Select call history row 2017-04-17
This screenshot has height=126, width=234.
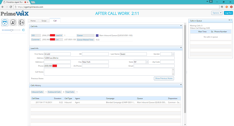click(106, 102)
